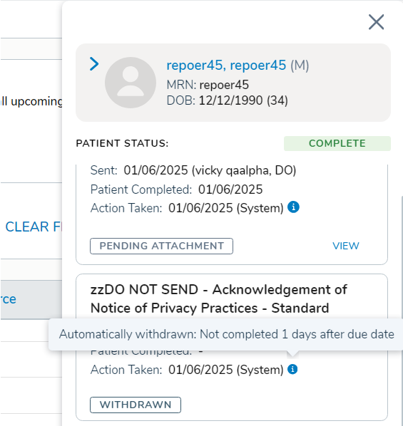403x426 pixels.
Task: Click the MRN repoer45 text
Action: coord(208,85)
